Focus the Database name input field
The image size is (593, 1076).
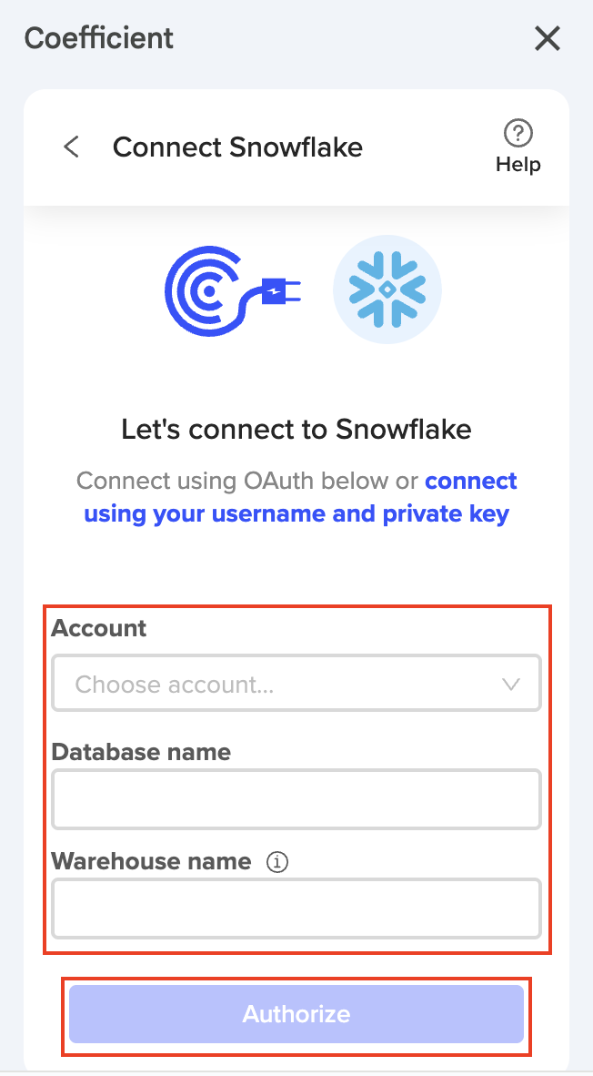point(296,799)
